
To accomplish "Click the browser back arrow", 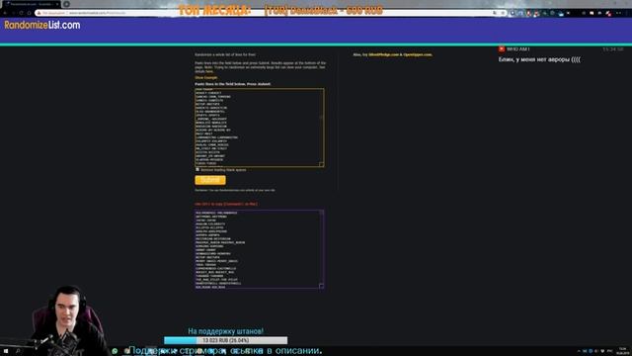I will pos(5,13).
